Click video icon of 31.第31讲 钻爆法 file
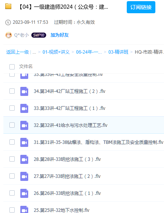Viewport: 164px width, 213px height. [24, 142]
